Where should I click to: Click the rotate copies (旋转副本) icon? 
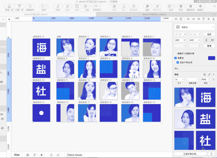[x=134, y=6]
